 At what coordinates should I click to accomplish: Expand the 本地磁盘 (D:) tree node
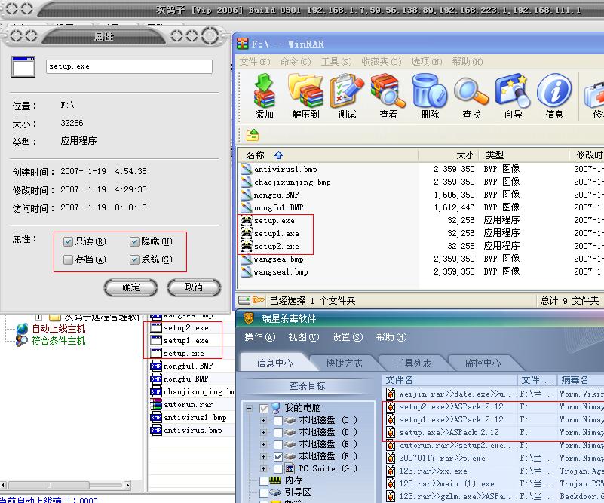(x=263, y=433)
